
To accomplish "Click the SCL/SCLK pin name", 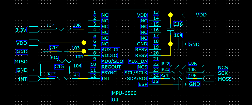I will [136, 73].
